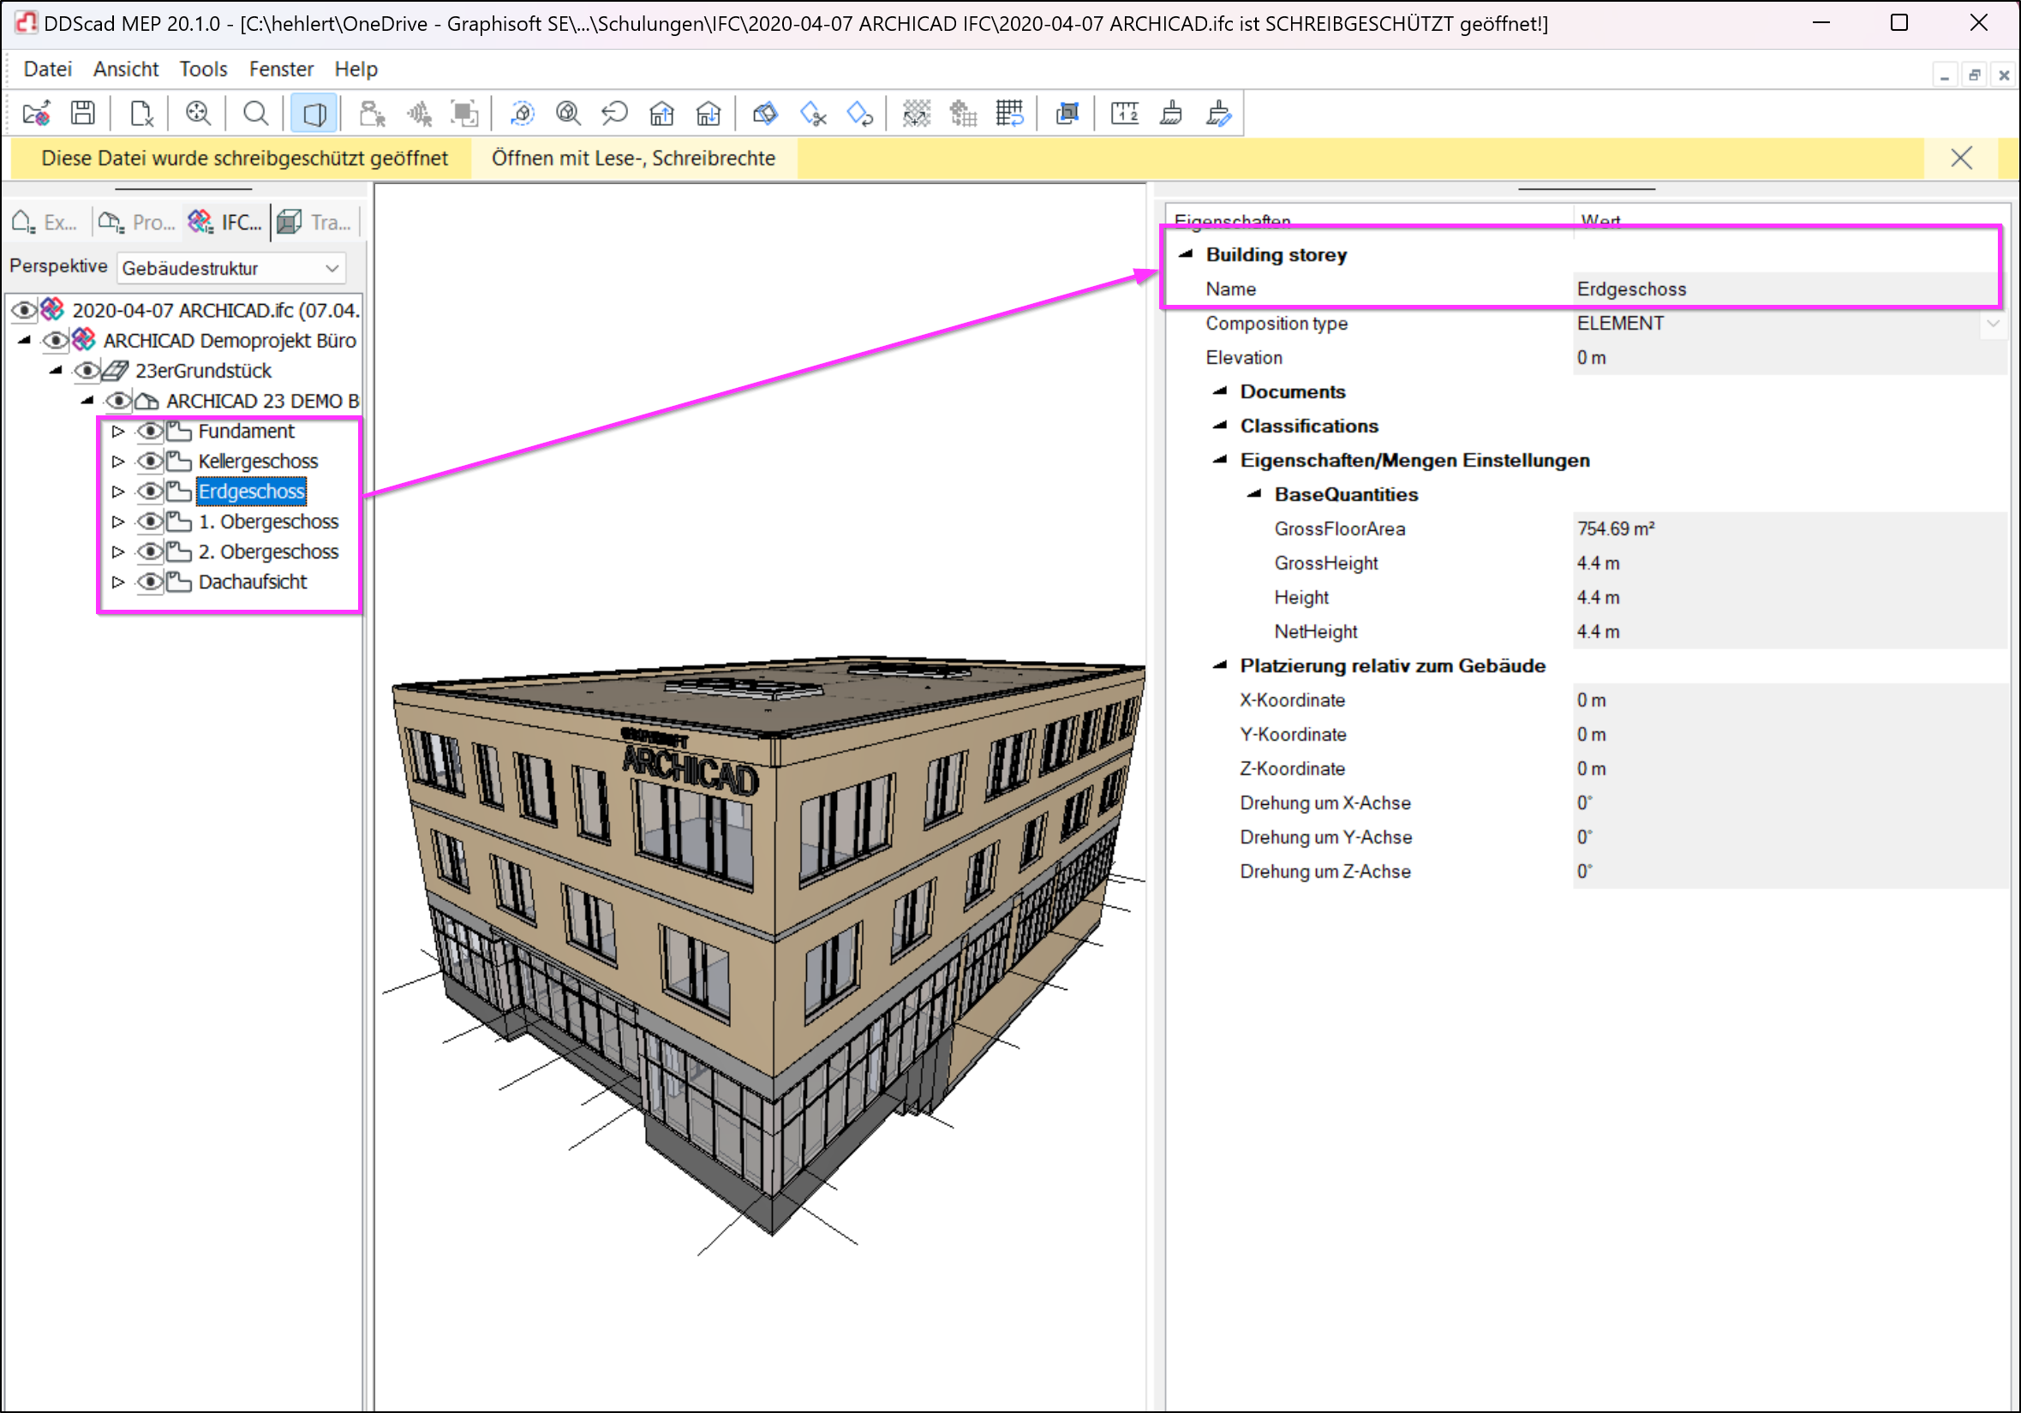Viewport: 2021px width, 1413px height.
Task: Click the cut plane scissors icon
Action: pos(812,114)
